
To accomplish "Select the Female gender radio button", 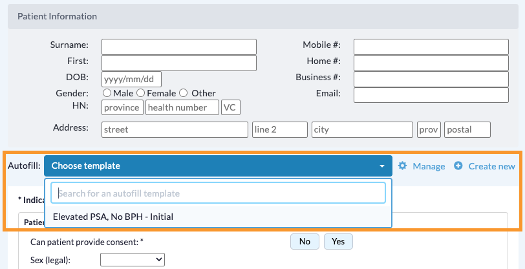I will coord(141,93).
